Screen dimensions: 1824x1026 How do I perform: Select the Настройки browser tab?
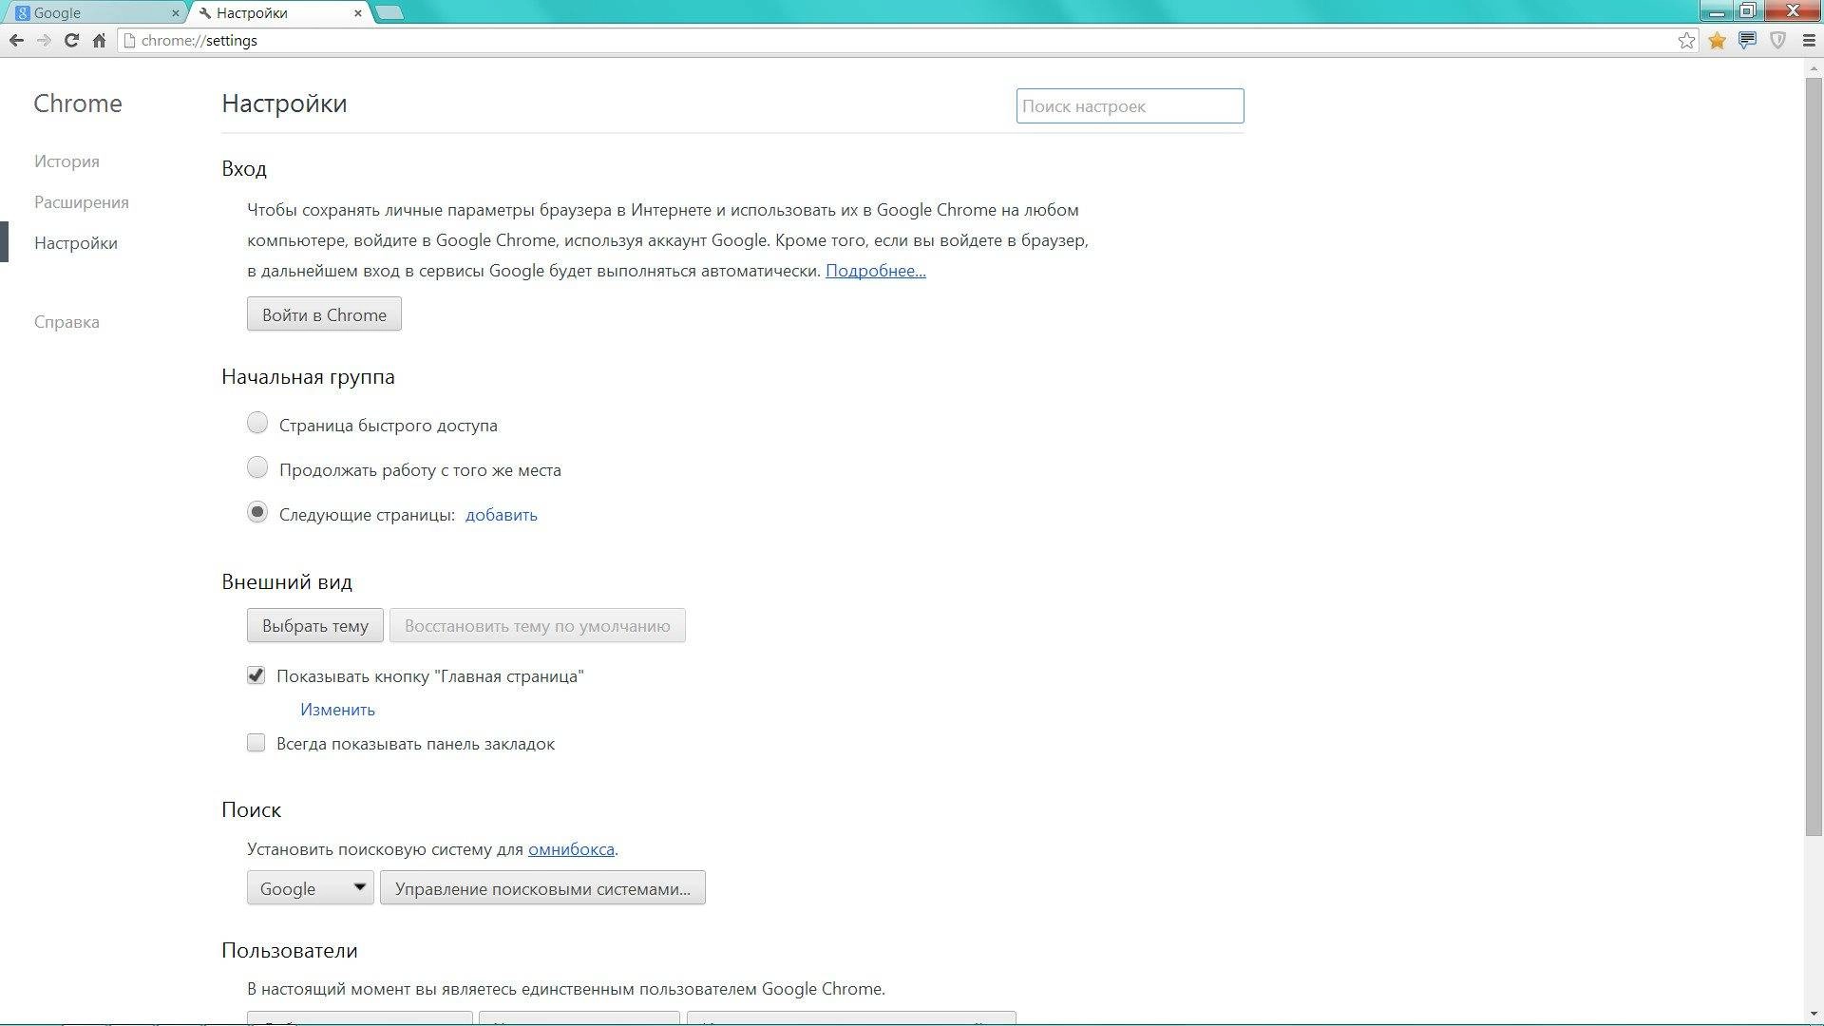(278, 13)
